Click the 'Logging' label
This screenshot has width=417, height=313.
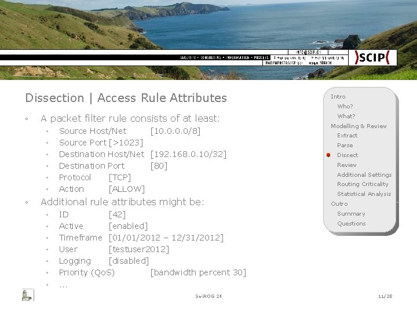[75, 261]
